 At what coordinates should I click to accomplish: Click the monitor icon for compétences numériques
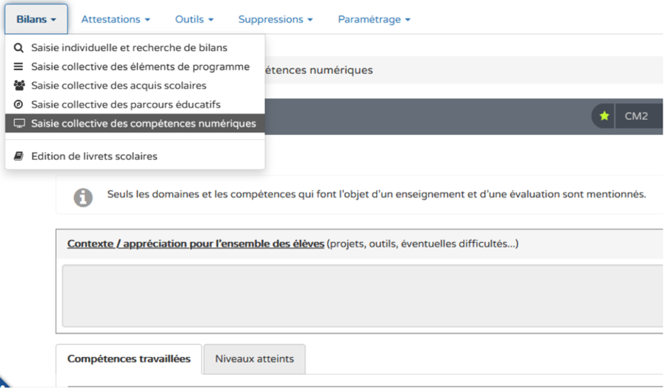coord(19,124)
